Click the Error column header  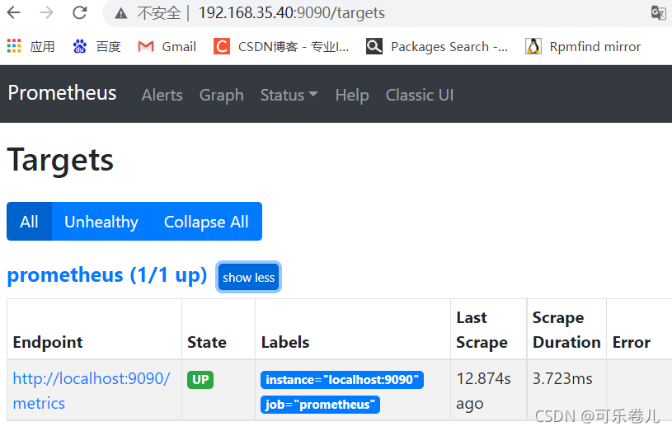click(x=632, y=342)
